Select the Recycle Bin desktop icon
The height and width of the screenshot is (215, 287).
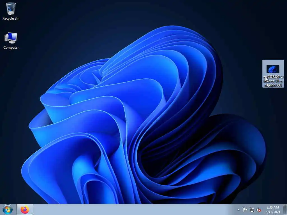pyautogui.click(x=11, y=11)
